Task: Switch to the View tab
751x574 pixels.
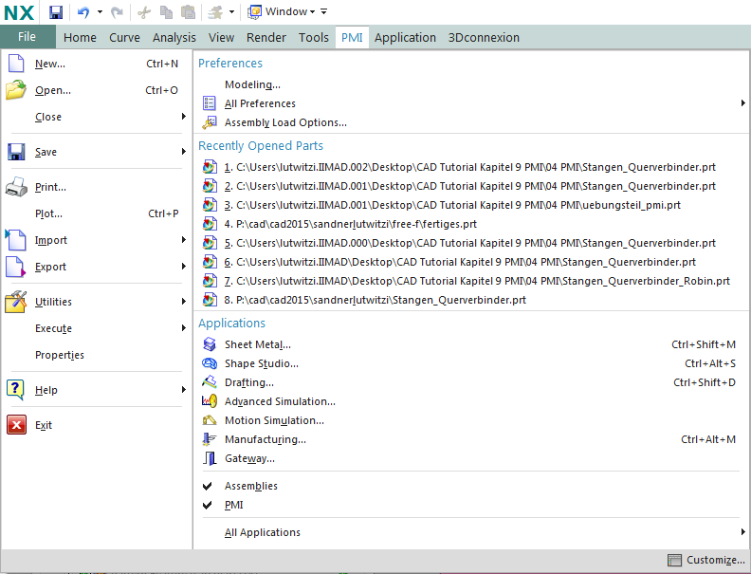Action: pos(221,37)
